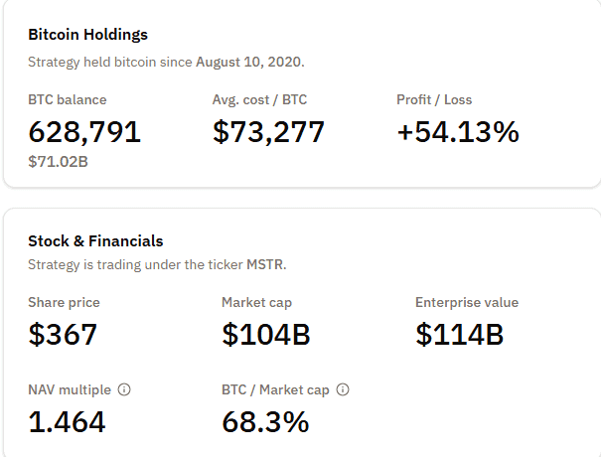This screenshot has width=601, height=457.
Task: Click the $73,277 average cost value
Action: pyautogui.click(x=268, y=132)
